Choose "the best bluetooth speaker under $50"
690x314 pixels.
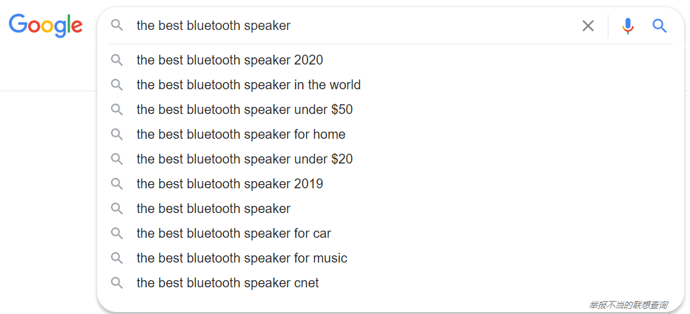(390, 109)
